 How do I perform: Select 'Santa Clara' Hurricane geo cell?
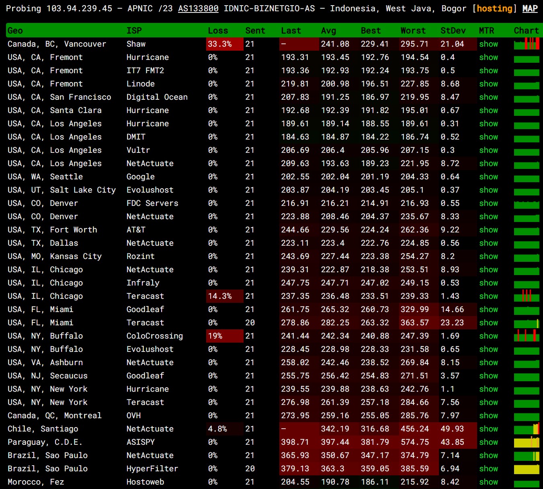point(55,110)
